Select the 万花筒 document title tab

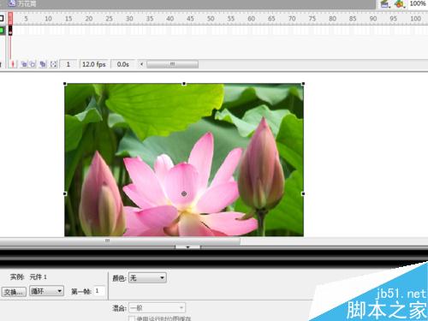click(x=23, y=3)
